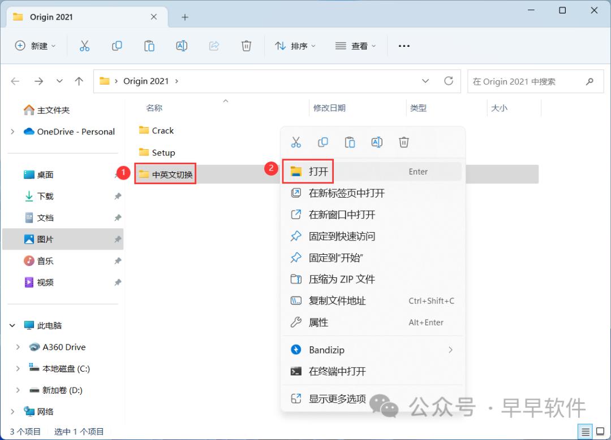Paste from clipboard using toolbar paste icon
The image size is (611, 440).
[x=149, y=46]
